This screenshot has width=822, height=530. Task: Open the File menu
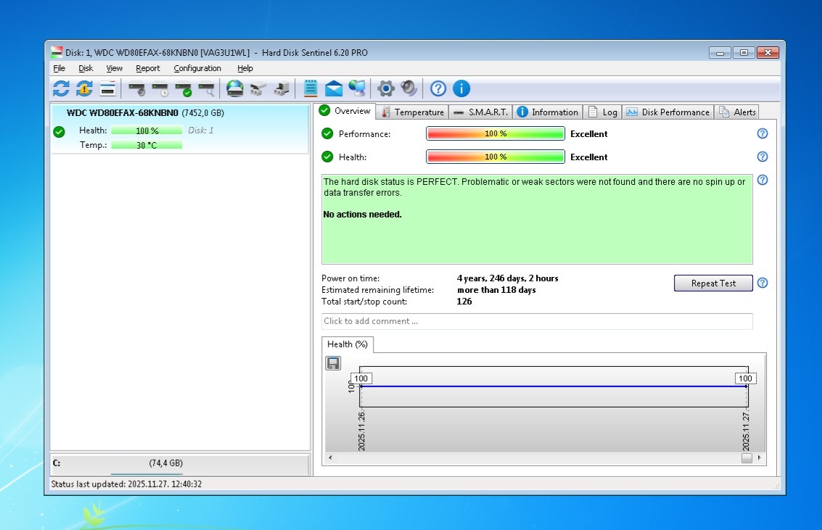click(x=59, y=68)
